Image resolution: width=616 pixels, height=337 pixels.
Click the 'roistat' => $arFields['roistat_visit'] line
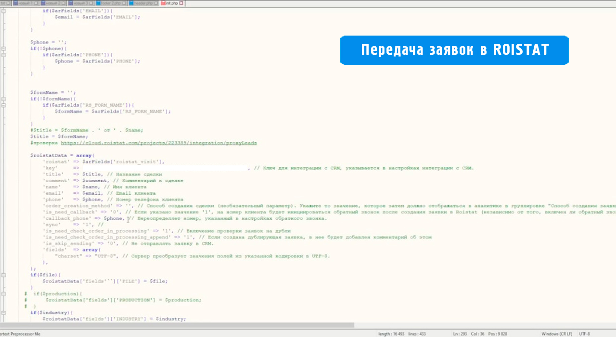[103, 162]
